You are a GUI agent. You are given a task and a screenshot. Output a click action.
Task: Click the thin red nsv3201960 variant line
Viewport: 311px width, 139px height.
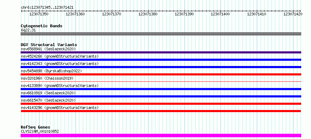click(x=161, y=81)
